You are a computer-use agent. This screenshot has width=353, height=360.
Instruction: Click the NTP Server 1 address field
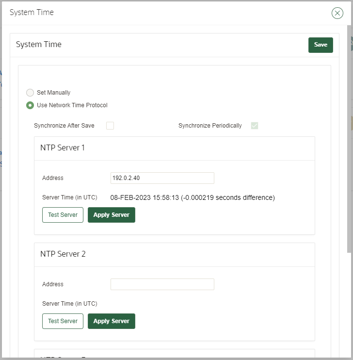(x=162, y=178)
